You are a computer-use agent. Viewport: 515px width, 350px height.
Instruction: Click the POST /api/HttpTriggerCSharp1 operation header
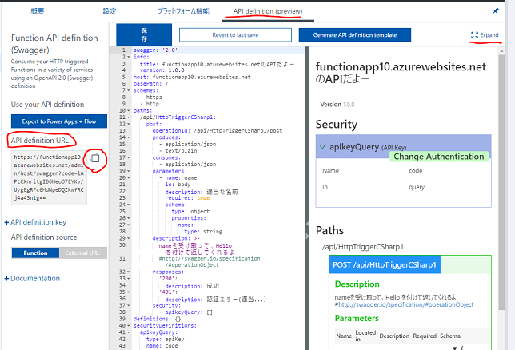pyautogui.click(x=385, y=264)
